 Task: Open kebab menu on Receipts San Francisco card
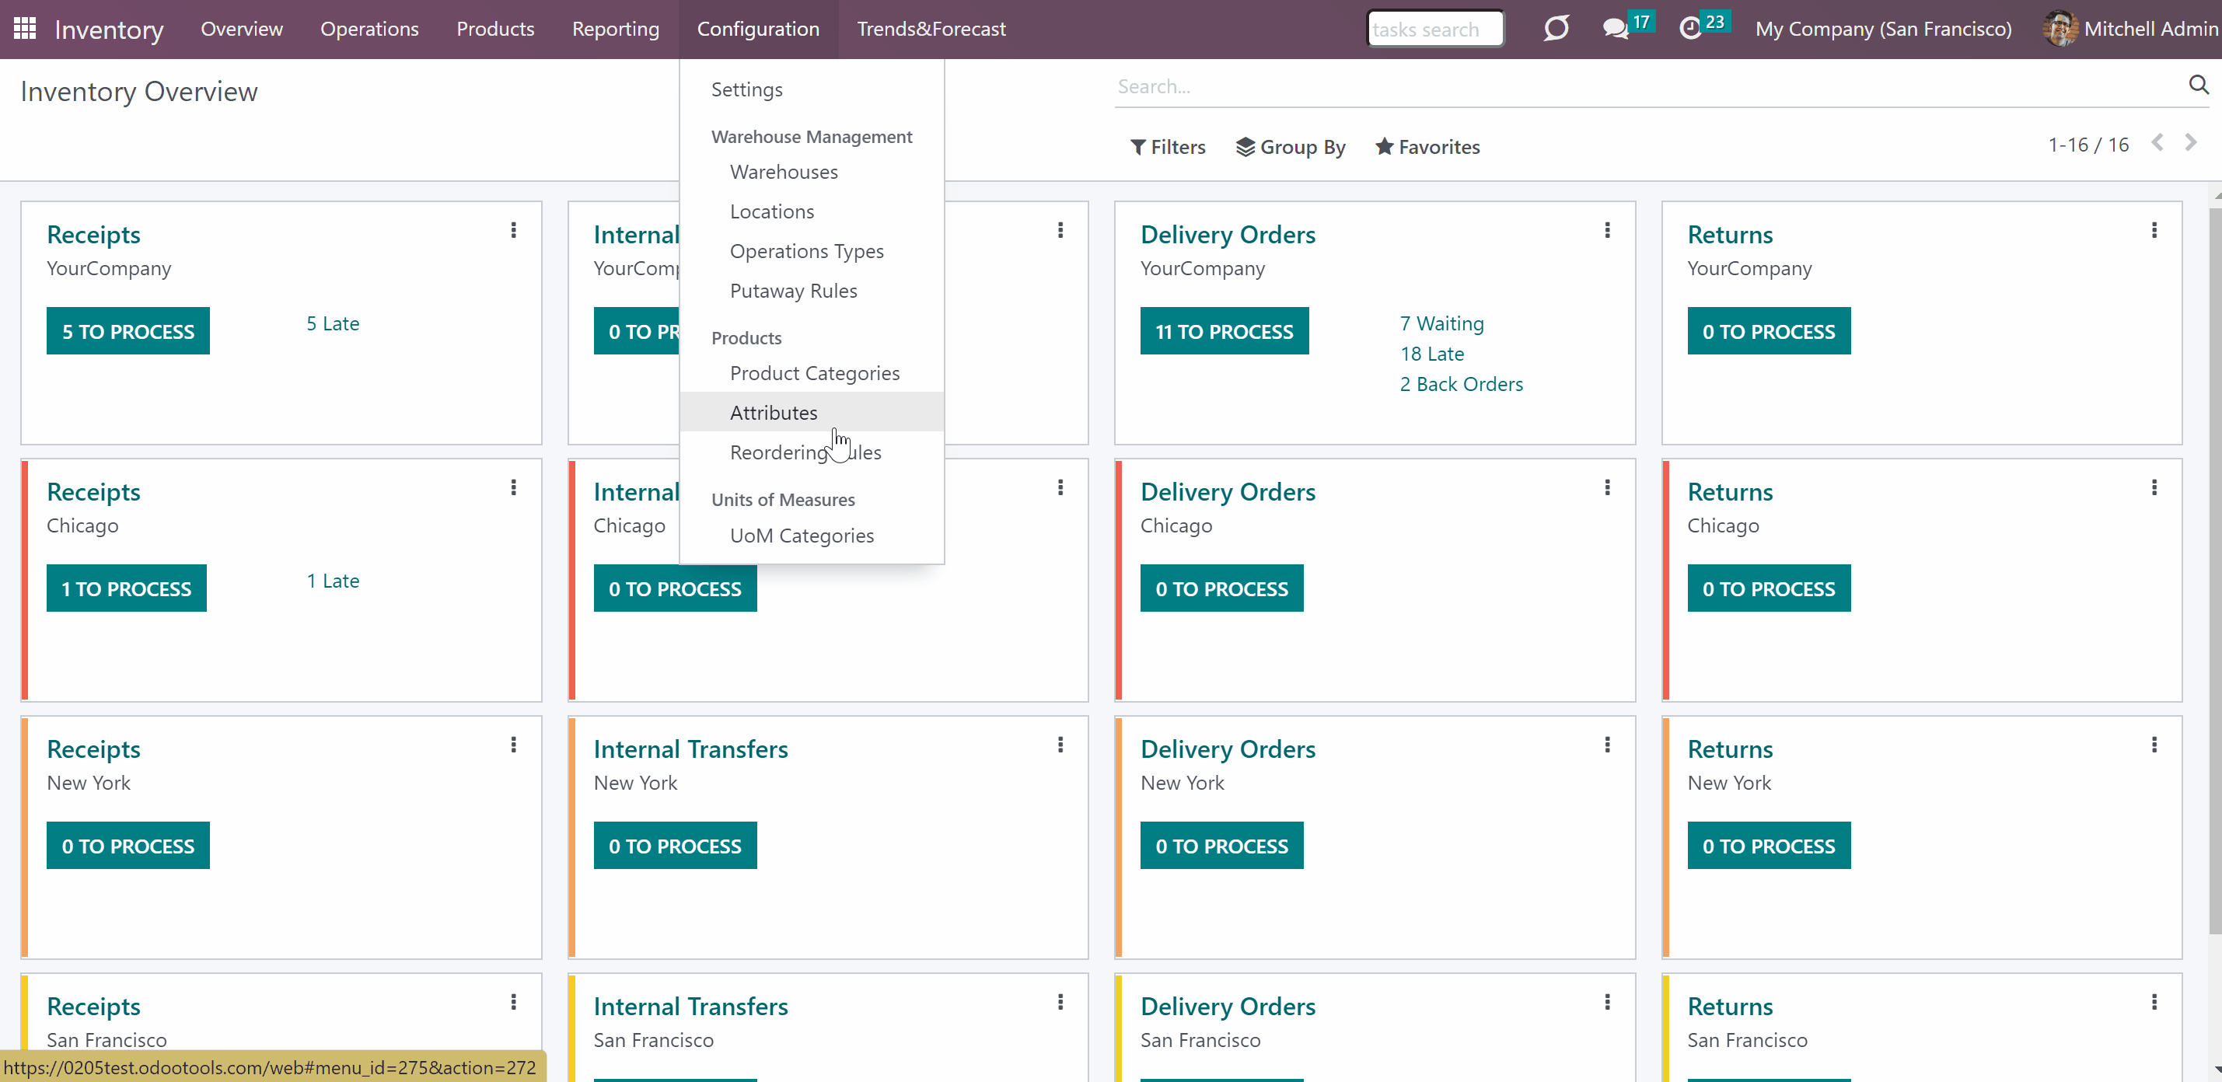pos(513,1002)
